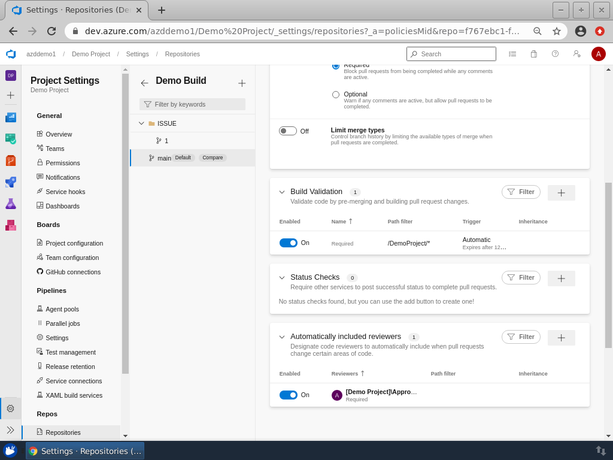Collapse the ISSUE folder
613x460 pixels.
click(x=141, y=123)
